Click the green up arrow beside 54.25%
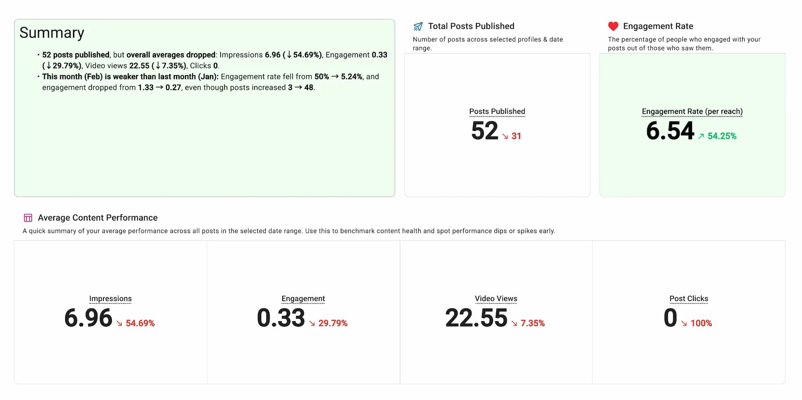The height and width of the screenshot is (400, 802). (x=701, y=137)
